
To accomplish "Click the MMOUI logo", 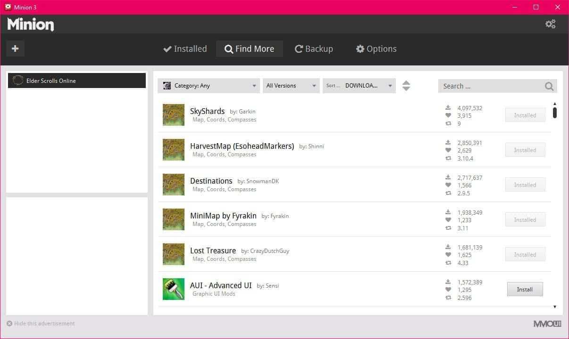I will (547, 324).
